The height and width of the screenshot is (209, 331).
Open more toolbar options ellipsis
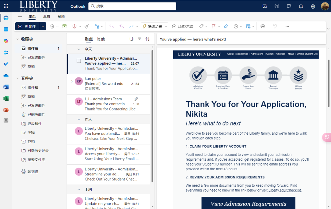pyautogui.click(x=287, y=26)
